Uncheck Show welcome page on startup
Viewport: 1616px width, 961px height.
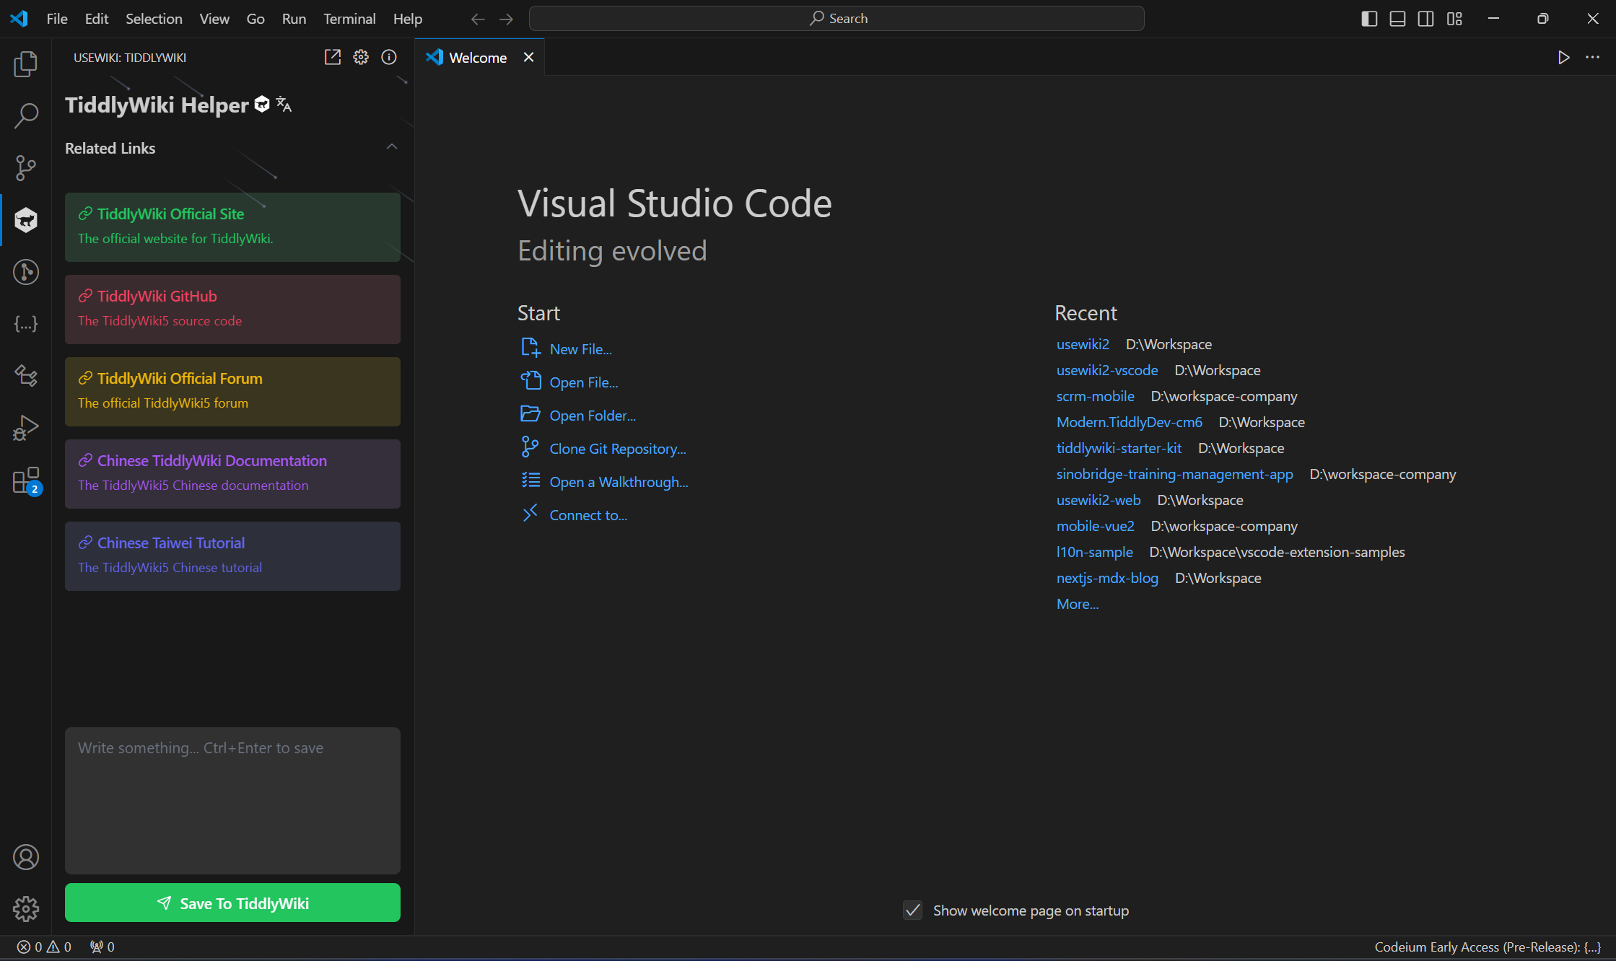pyautogui.click(x=913, y=910)
